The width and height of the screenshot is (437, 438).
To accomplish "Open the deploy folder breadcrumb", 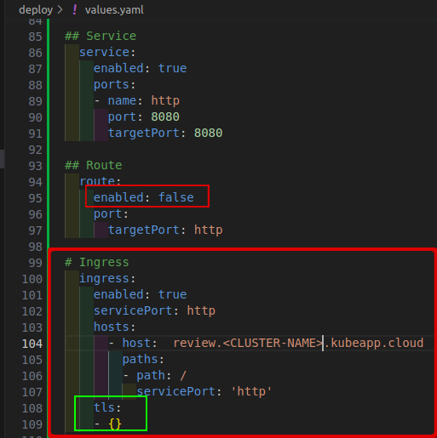I will pos(36,10).
